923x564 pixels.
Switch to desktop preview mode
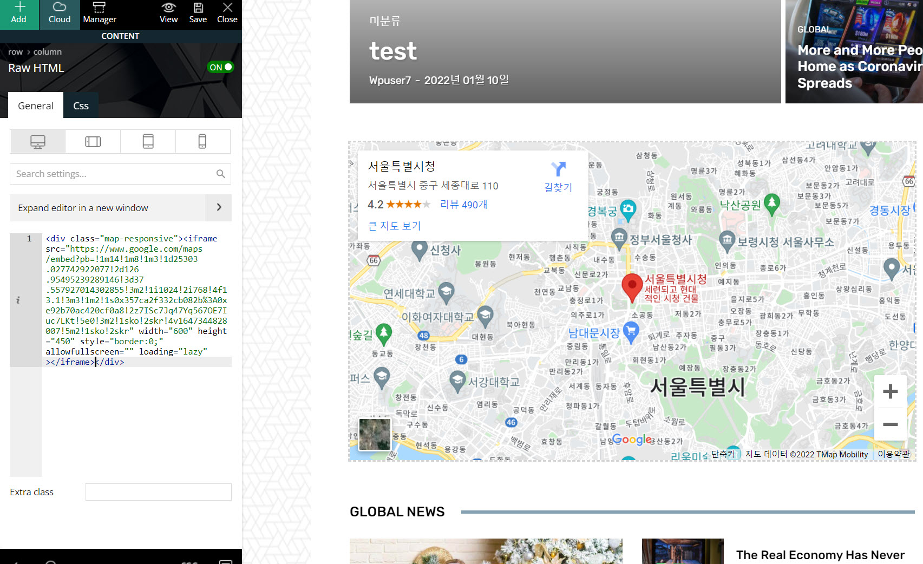coord(37,141)
